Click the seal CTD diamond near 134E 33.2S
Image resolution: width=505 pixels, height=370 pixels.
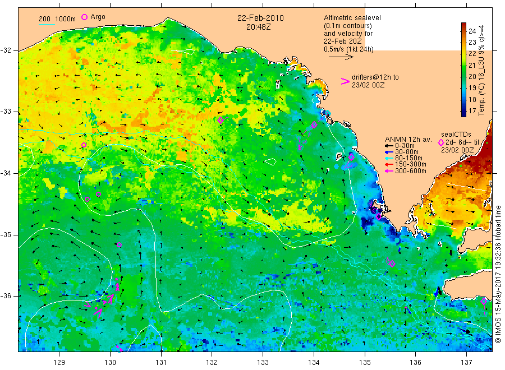click(314, 124)
